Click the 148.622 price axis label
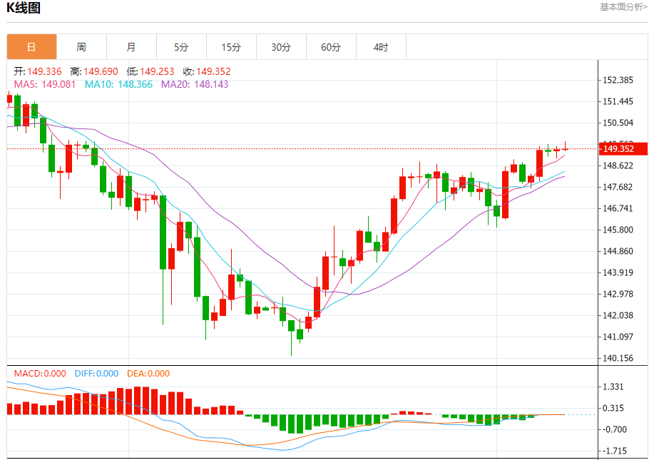 click(618, 165)
